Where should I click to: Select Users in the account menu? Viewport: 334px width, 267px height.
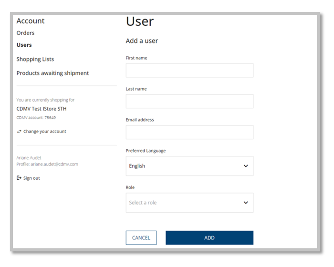tap(24, 45)
